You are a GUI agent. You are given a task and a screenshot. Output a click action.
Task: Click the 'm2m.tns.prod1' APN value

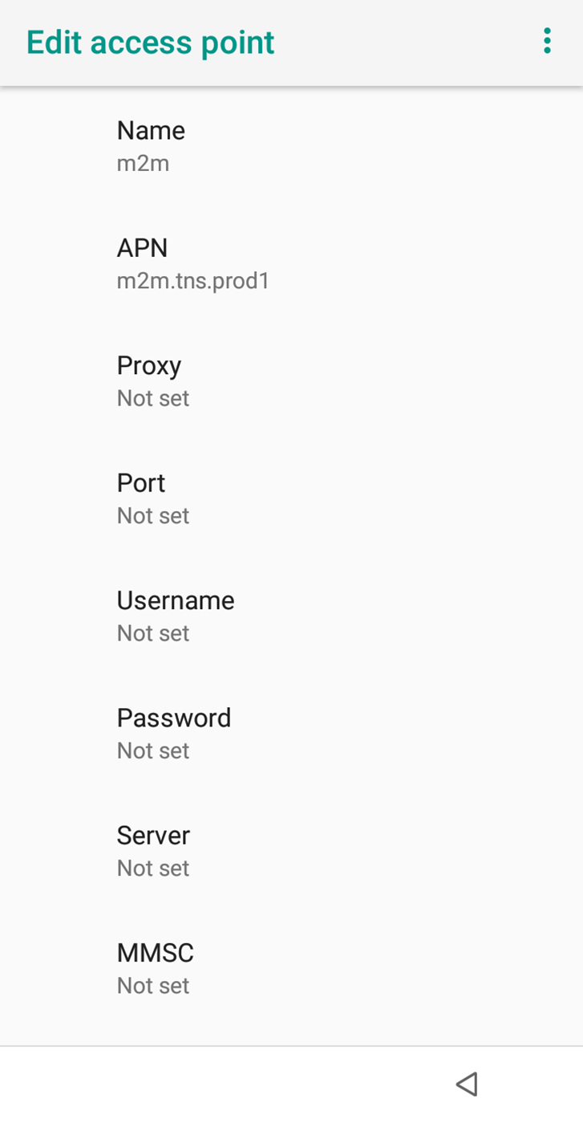[x=192, y=281]
